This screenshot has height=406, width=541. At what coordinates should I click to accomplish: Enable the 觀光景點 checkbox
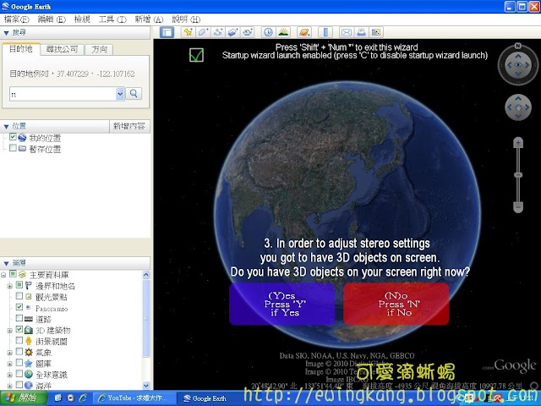point(19,296)
